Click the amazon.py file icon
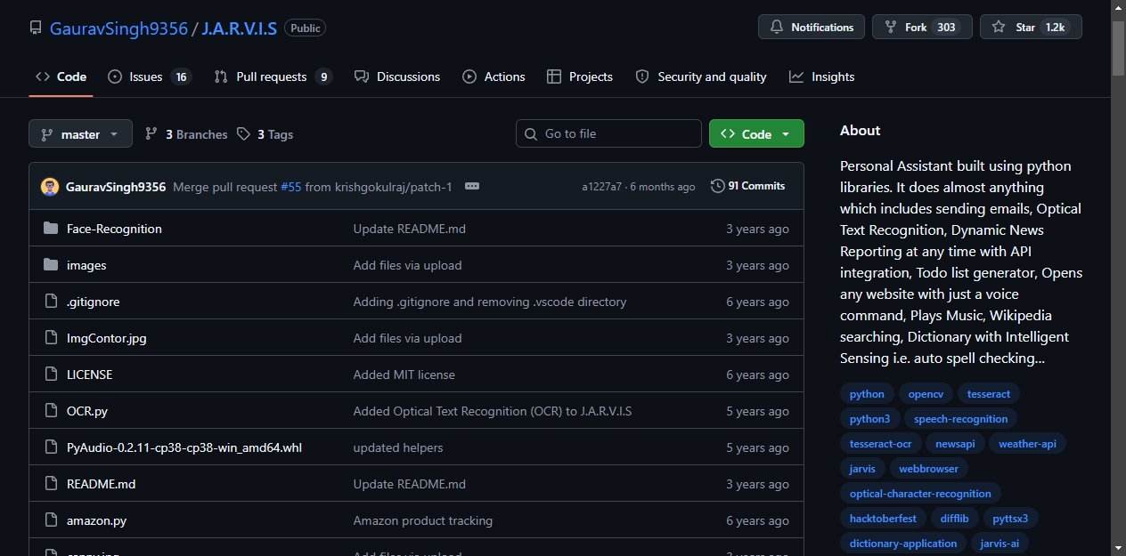Viewport: 1126px width, 556px height. pyautogui.click(x=51, y=520)
